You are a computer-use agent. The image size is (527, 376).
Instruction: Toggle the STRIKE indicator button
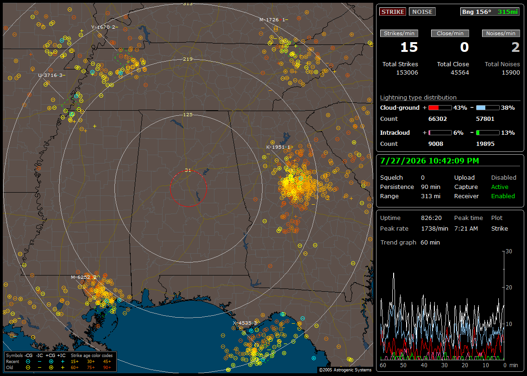(393, 12)
